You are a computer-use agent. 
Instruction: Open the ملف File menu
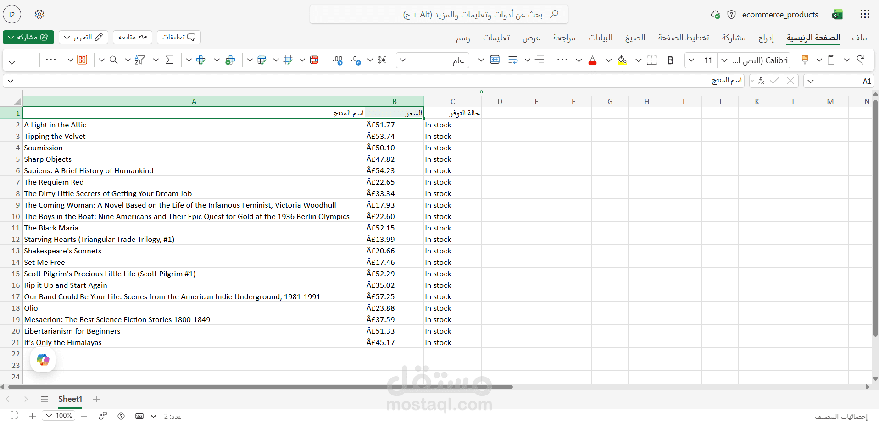[859, 38]
